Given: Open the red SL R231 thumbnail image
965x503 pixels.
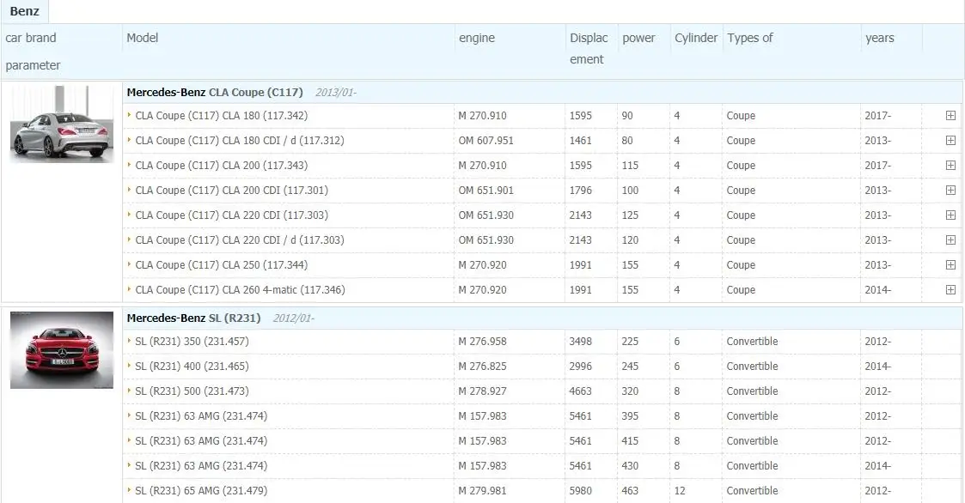Looking at the screenshot, I should pos(62,350).
